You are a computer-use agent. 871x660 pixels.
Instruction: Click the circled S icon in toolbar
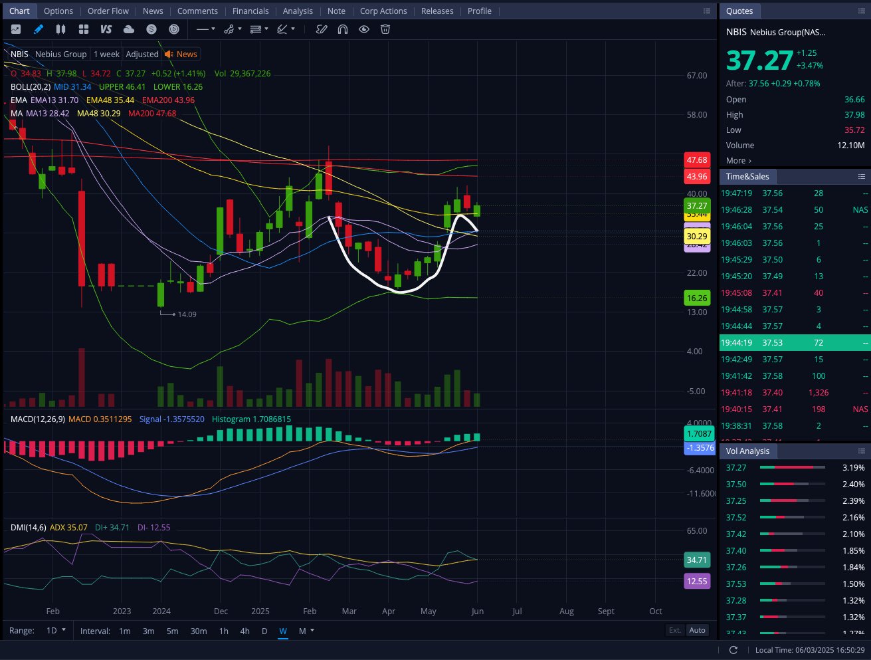[151, 29]
